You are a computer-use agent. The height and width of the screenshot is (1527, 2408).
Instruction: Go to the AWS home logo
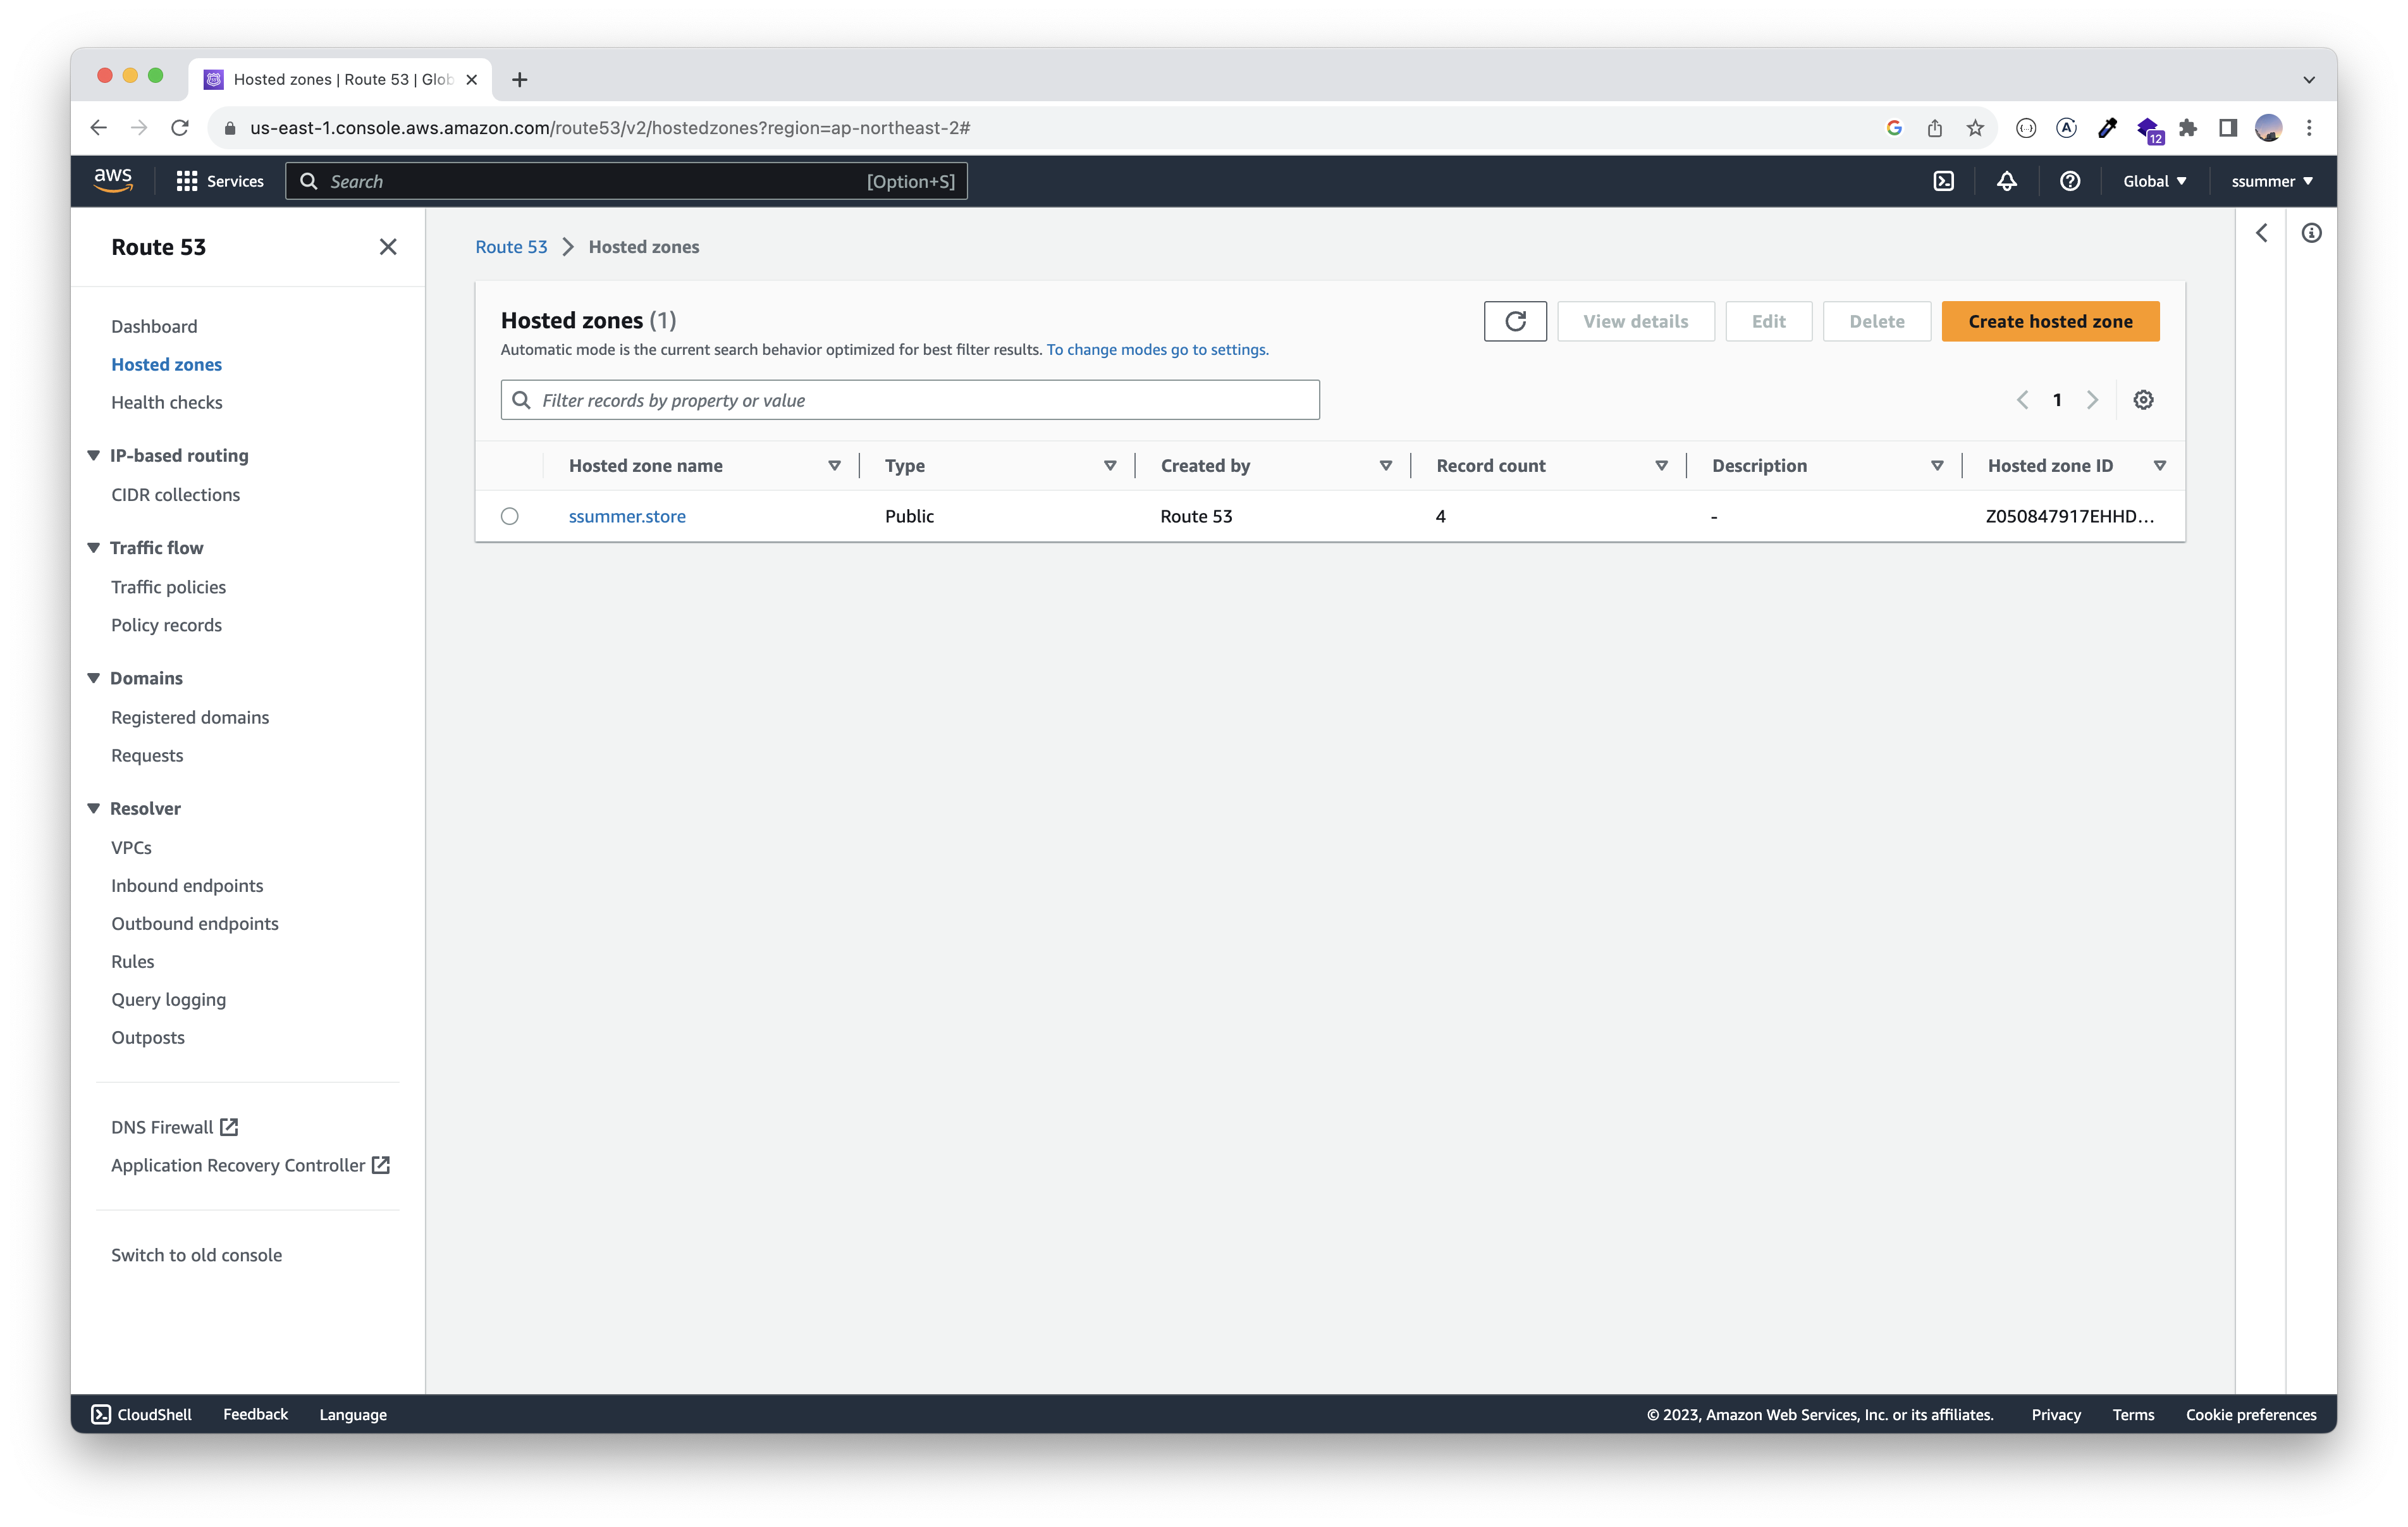point(113,180)
